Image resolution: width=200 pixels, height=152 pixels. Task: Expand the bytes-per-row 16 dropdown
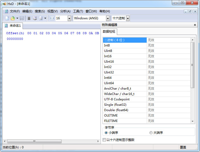69,18
